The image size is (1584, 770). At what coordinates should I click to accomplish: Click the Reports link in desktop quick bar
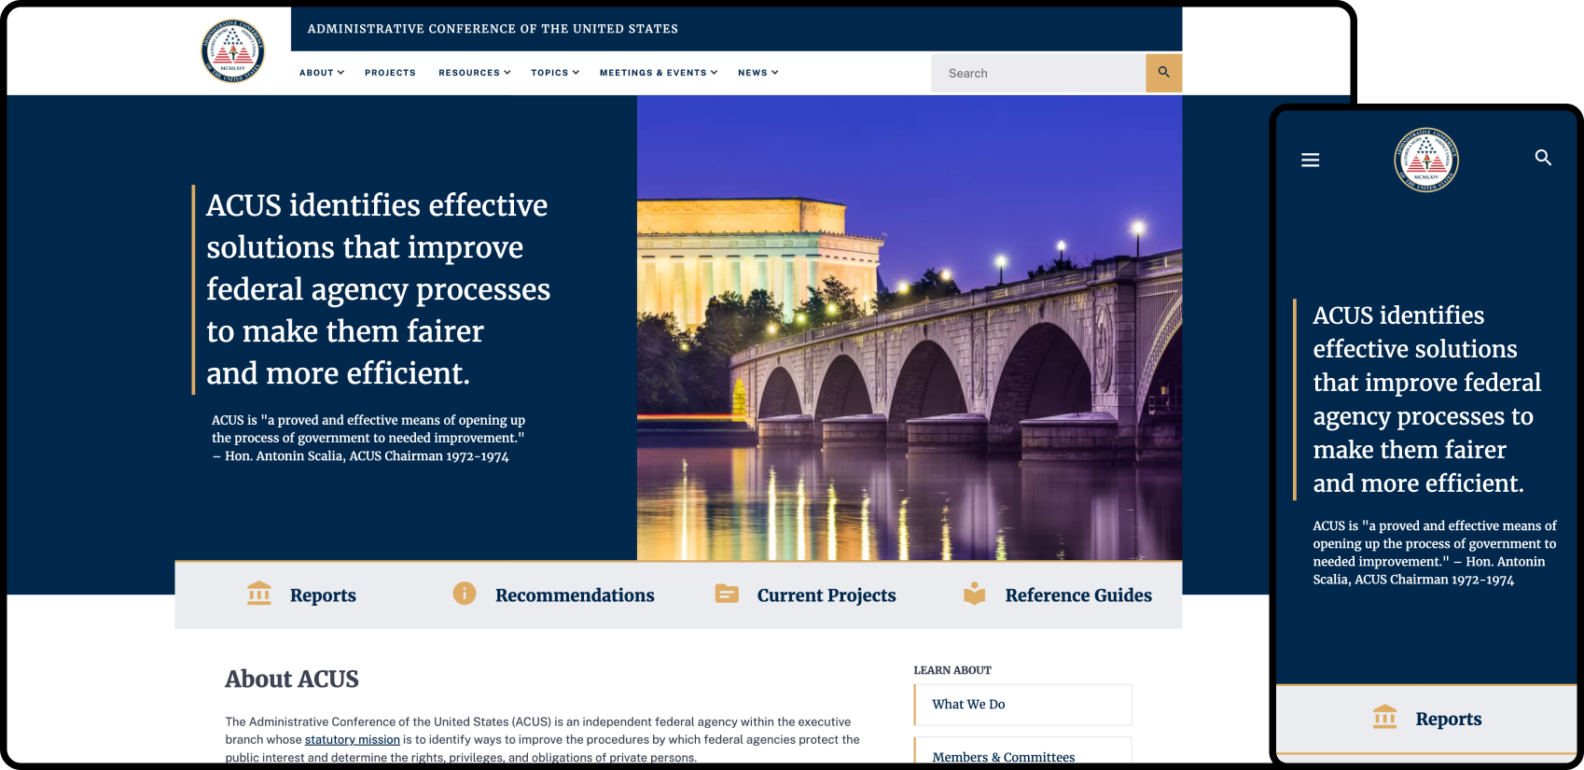(x=323, y=595)
